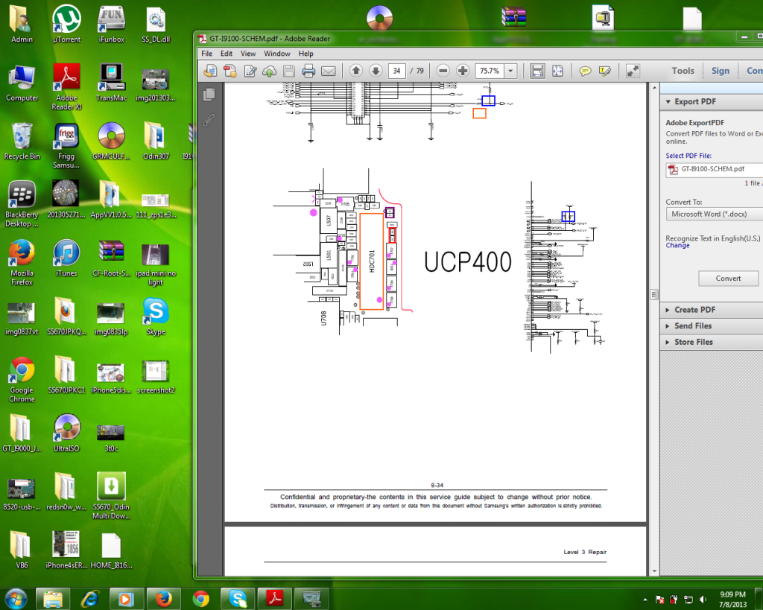Image resolution: width=763 pixels, height=610 pixels.
Task: Go to previous page arrow
Action: click(356, 71)
